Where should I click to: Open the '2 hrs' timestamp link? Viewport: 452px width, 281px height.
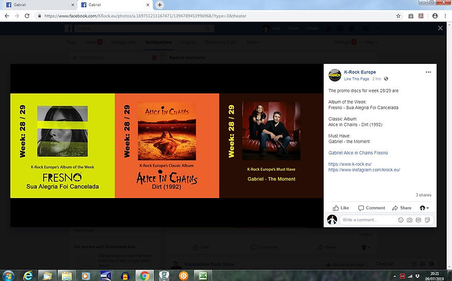click(376, 79)
